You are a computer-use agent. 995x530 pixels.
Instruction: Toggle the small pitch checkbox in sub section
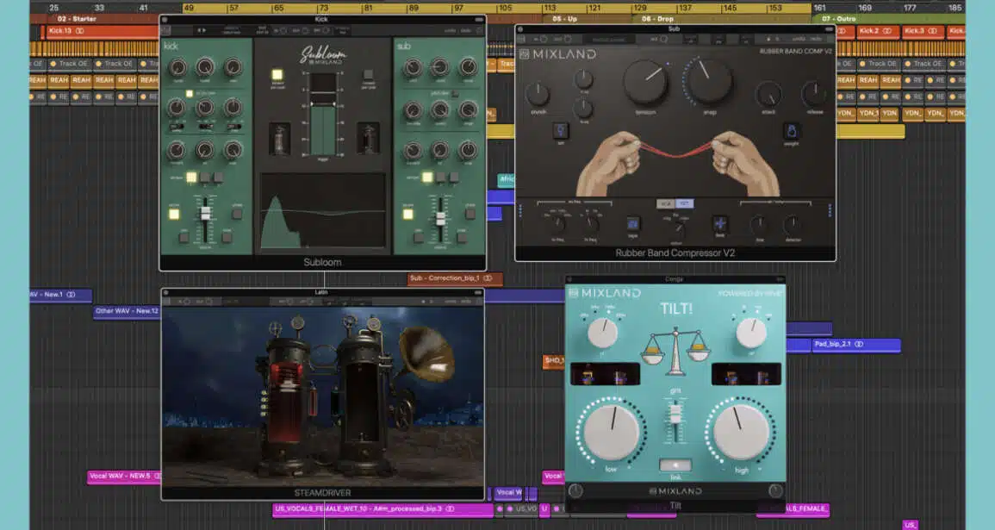point(455,94)
